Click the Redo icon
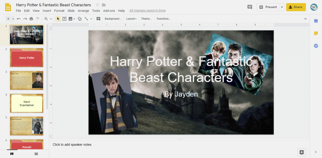 coord(25,19)
